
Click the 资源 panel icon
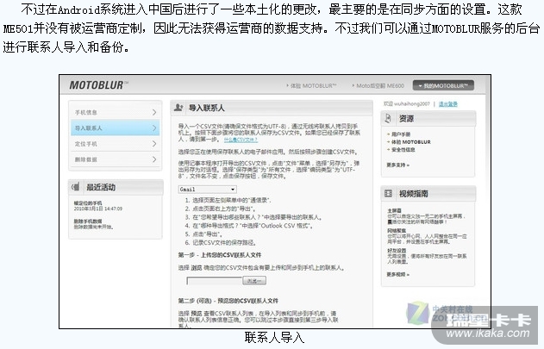point(388,119)
